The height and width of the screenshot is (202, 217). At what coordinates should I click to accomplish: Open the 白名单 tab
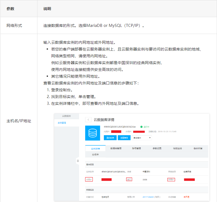point(95,154)
